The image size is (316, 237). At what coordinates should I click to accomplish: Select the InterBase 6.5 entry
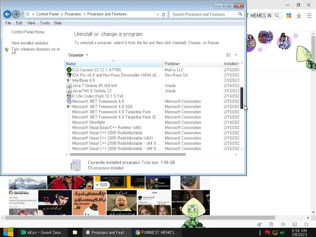pos(83,80)
